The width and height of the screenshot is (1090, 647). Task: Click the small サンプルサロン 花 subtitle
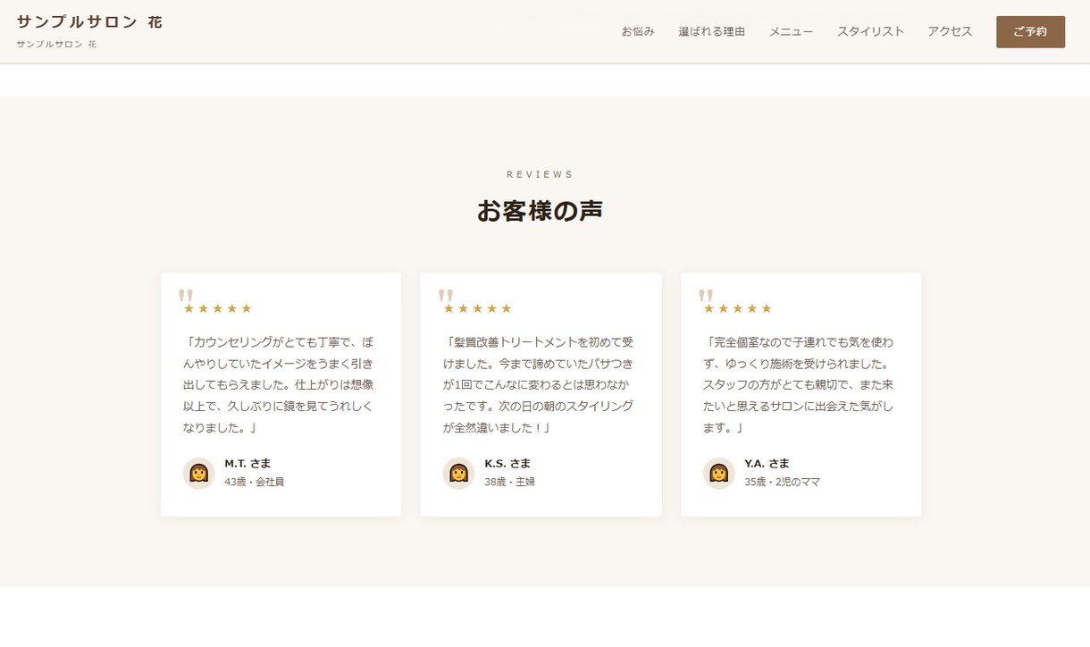pyautogui.click(x=56, y=44)
